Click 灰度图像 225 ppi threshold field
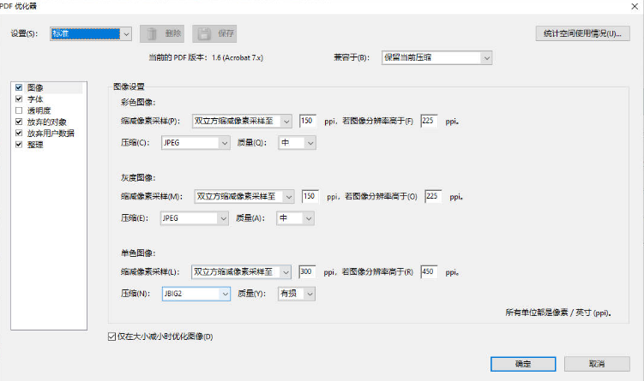This screenshot has width=644, height=381. (433, 196)
